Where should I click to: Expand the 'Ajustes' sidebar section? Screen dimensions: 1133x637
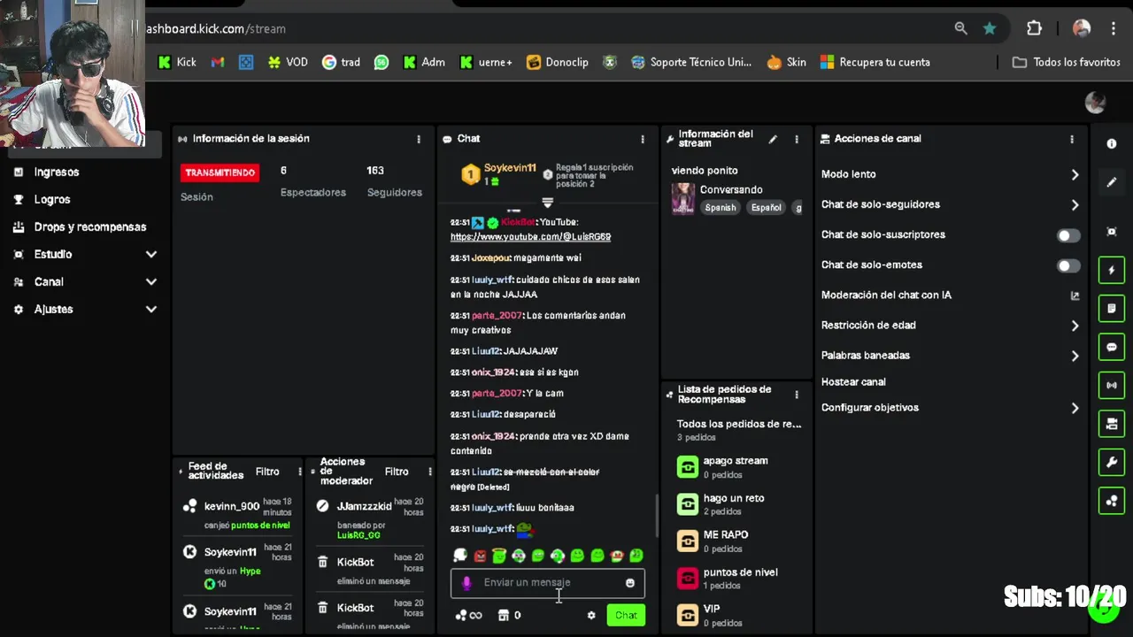[x=150, y=310]
